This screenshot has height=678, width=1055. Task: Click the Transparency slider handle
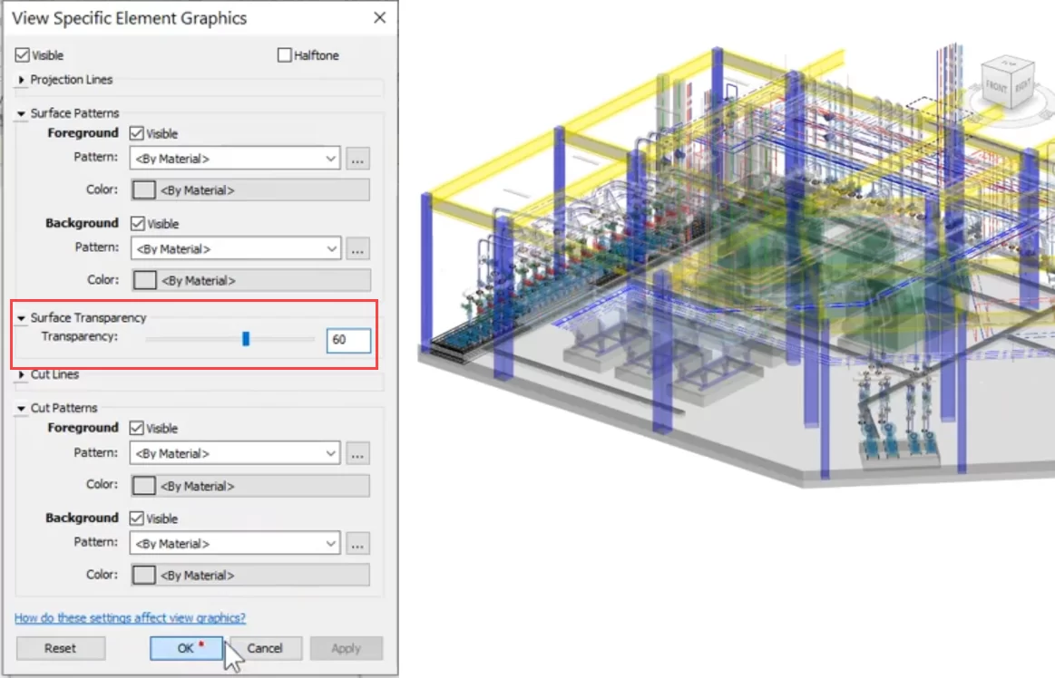(246, 339)
